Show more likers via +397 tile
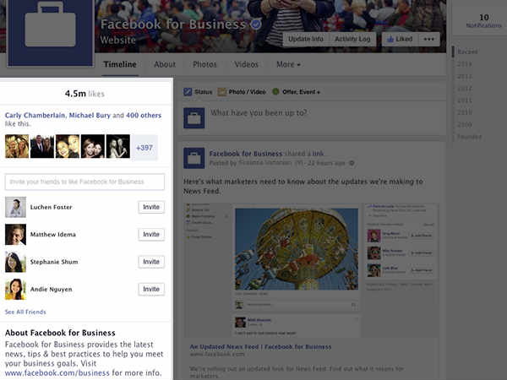 [144, 147]
